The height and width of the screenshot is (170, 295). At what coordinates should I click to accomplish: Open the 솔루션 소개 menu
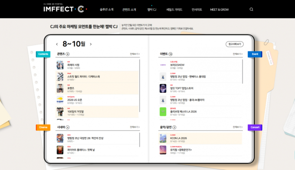[106, 9]
